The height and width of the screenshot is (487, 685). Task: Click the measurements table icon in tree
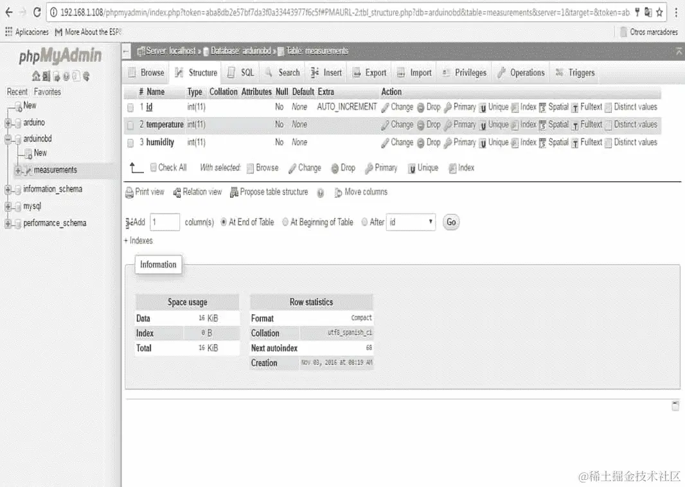click(29, 170)
